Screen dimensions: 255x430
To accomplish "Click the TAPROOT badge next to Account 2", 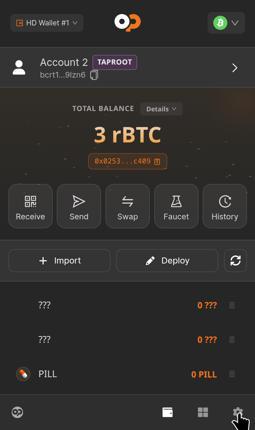I will 114,62.
